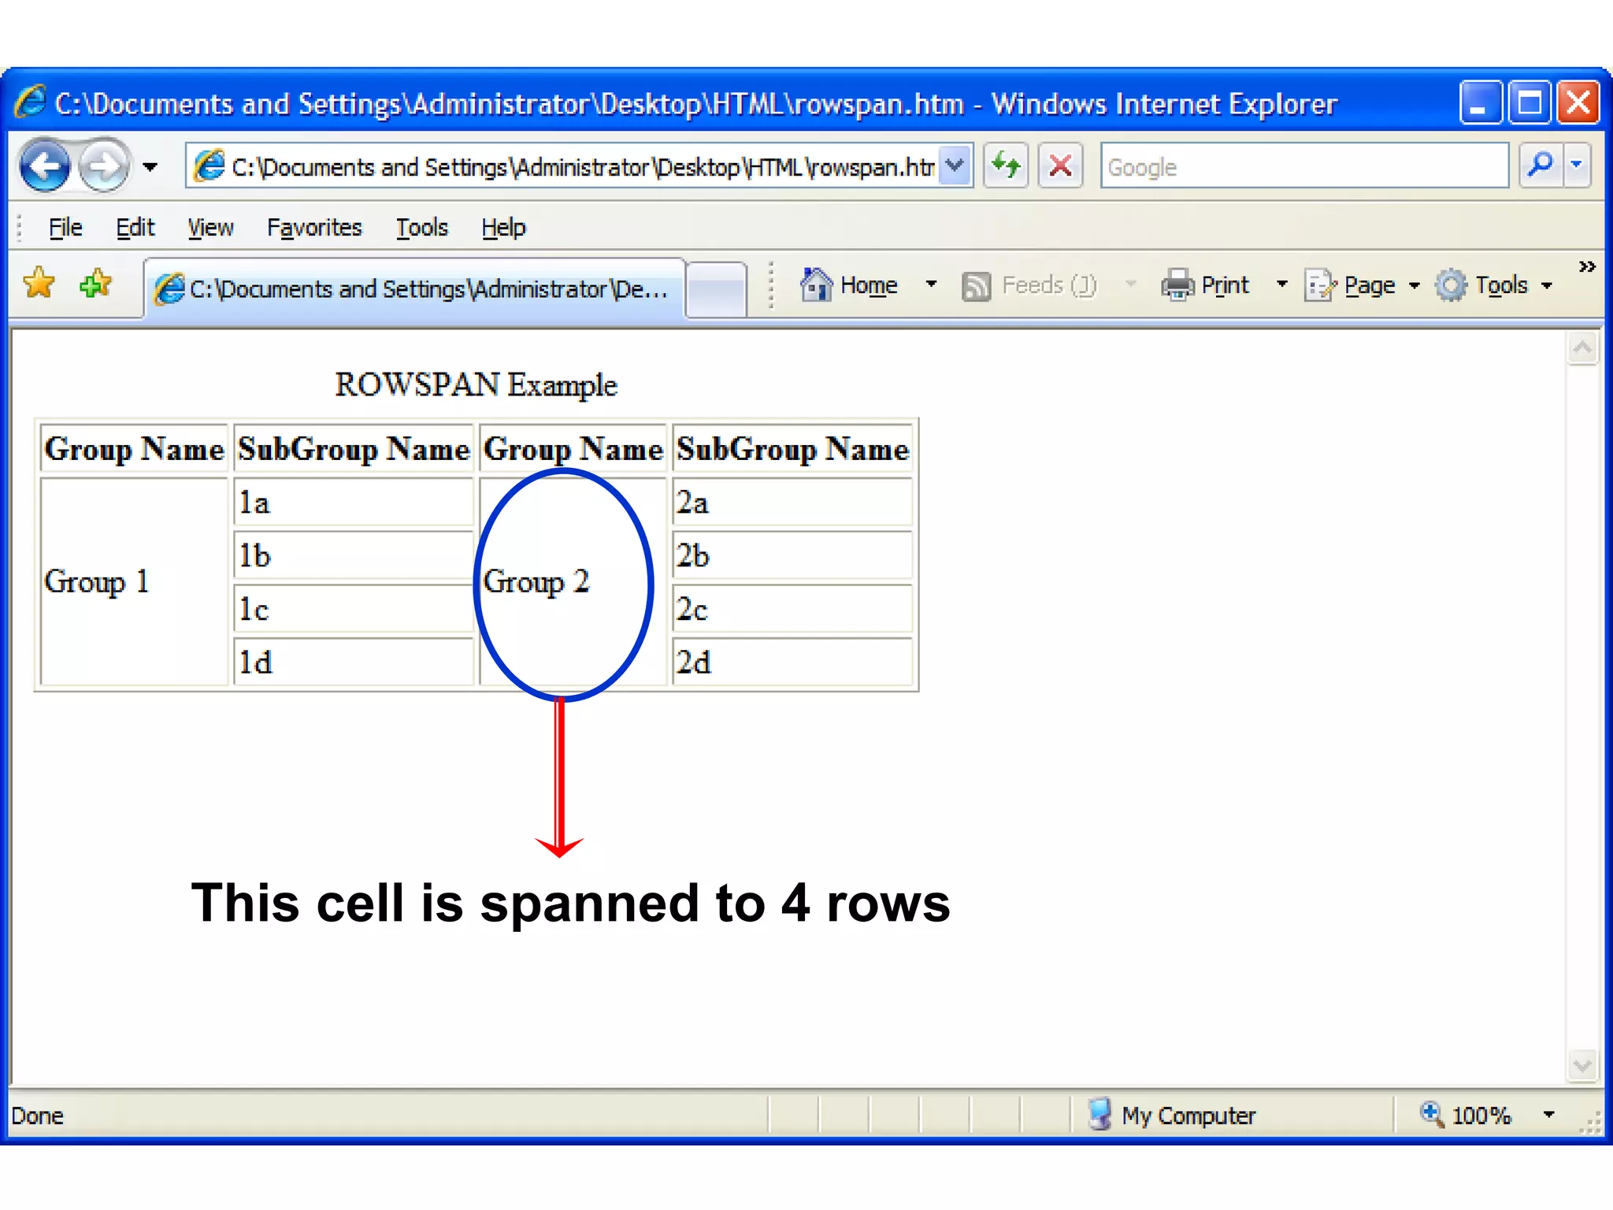This screenshot has width=1613, height=1210.
Task: Click the Google search box
Action: pos(1304,166)
